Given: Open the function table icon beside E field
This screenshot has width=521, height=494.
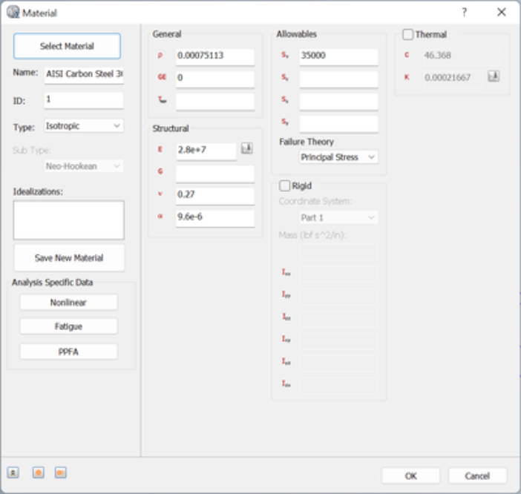Looking at the screenshot, I should tap(247, 149).
